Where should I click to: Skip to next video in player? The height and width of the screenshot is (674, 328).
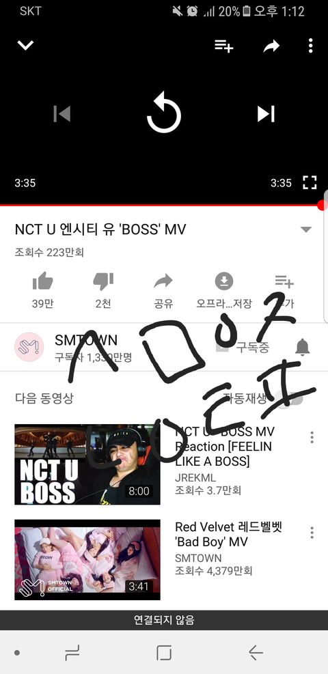[x=266, y=114]
